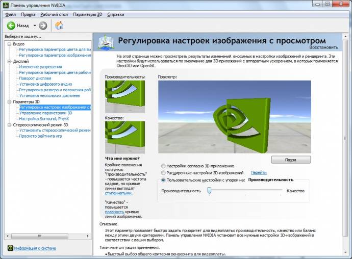Click main panel scroll down arrow

(x=345, y=253)
